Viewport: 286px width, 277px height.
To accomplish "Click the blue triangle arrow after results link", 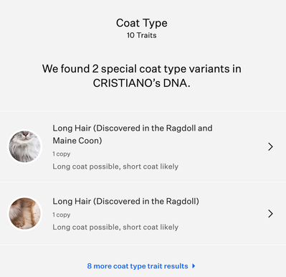I will click(194, 266).
